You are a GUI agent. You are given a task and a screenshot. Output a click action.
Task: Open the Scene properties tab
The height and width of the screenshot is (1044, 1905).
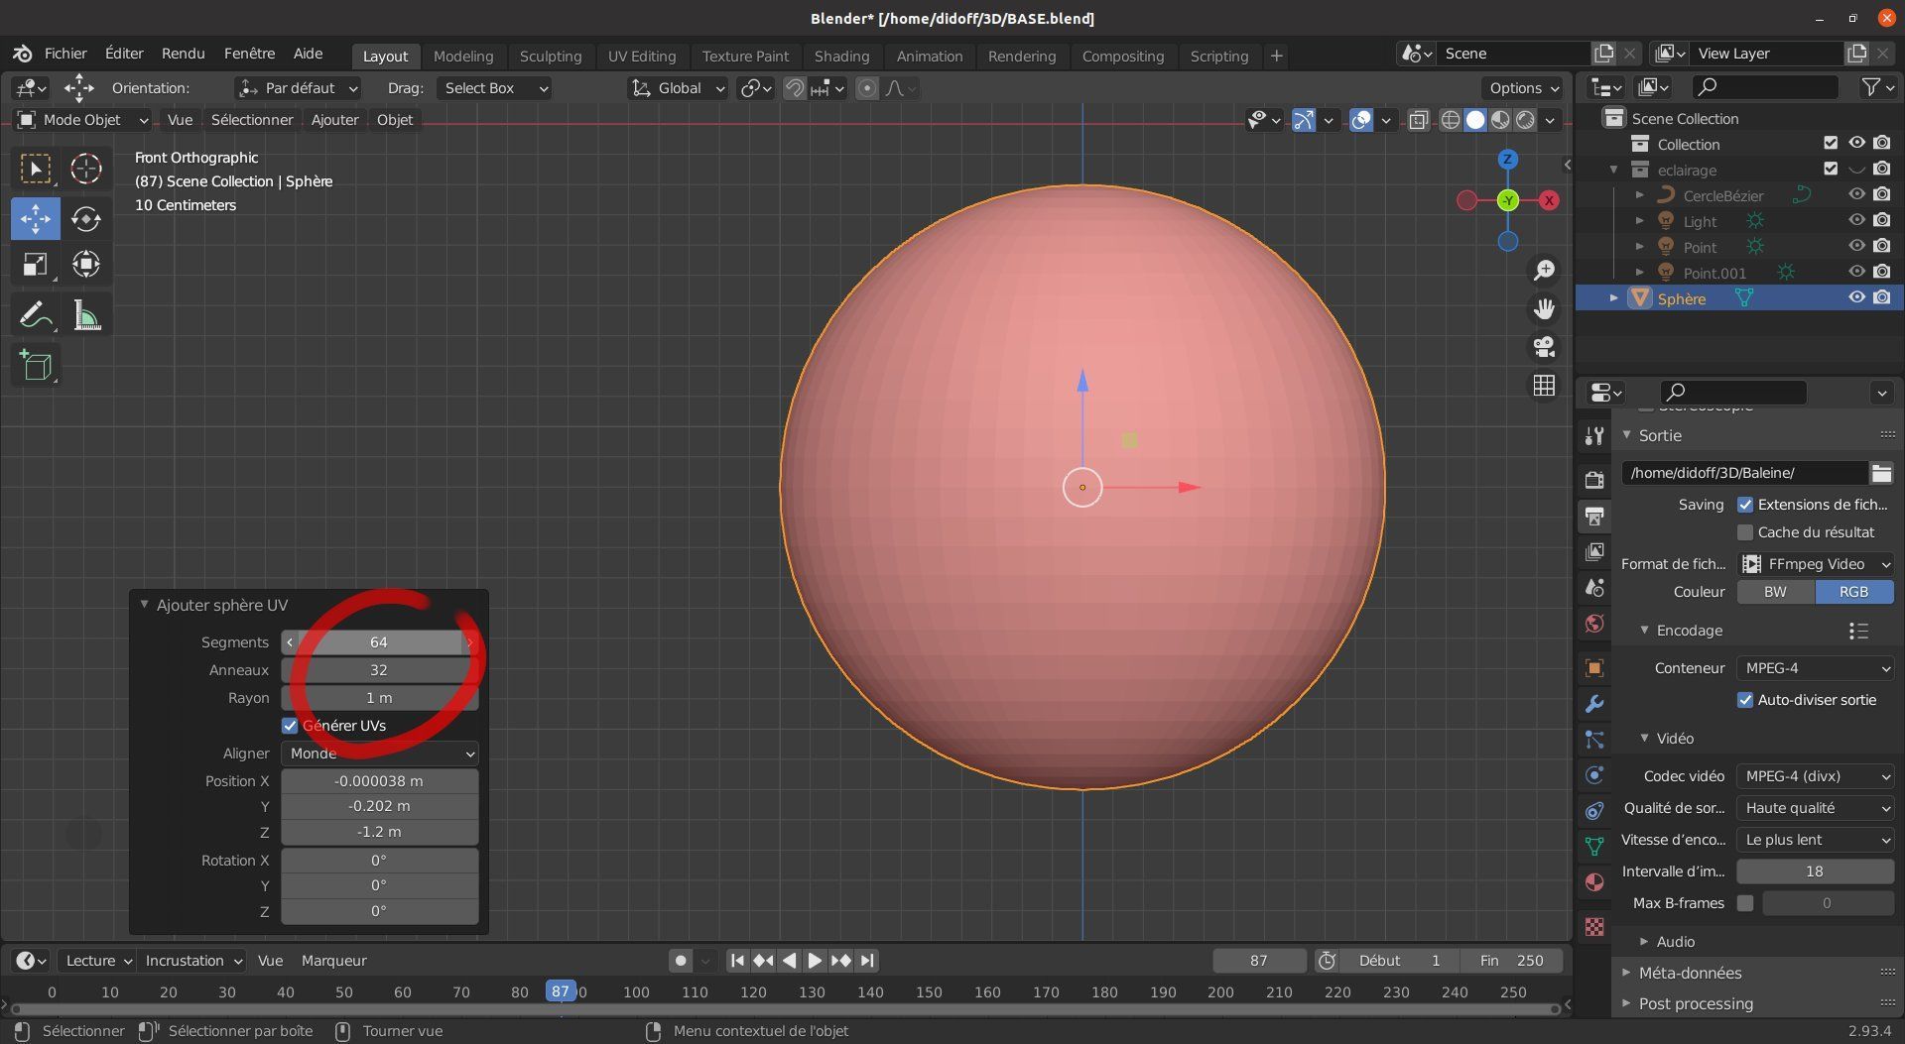click(x=1594, y=587)
